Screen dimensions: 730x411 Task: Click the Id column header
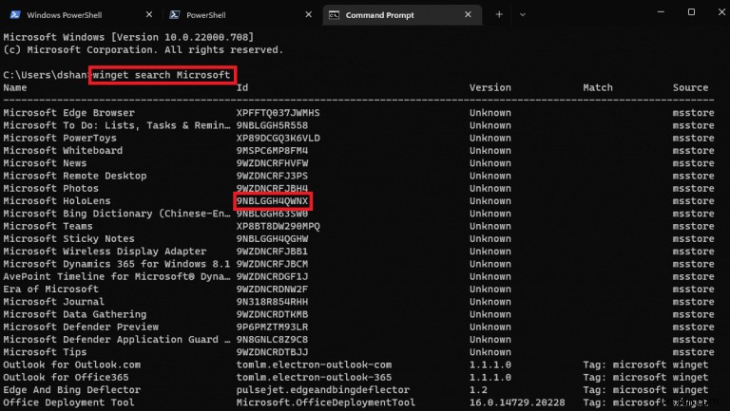pos(242,87)
